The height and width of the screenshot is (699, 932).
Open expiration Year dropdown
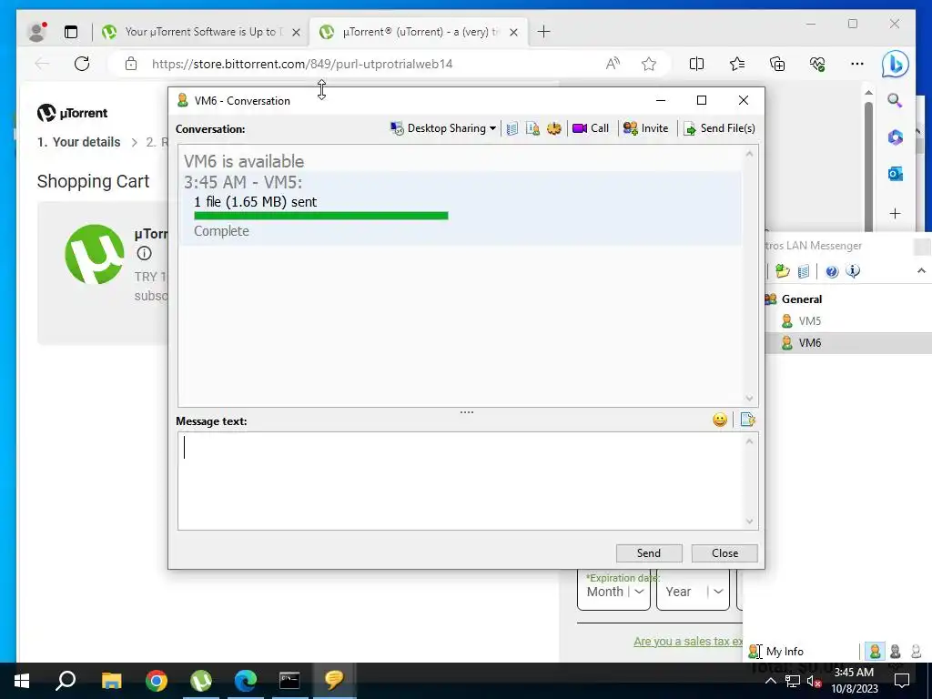click(693, 592)
